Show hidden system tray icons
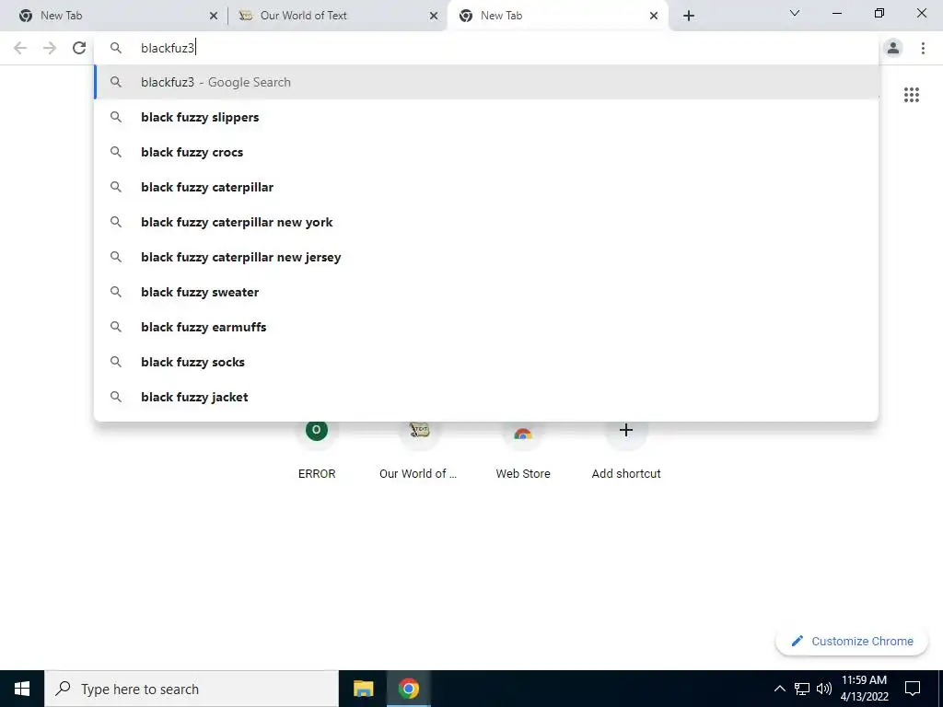This screenshot has width=943, height=707. [x=779, y=689]
